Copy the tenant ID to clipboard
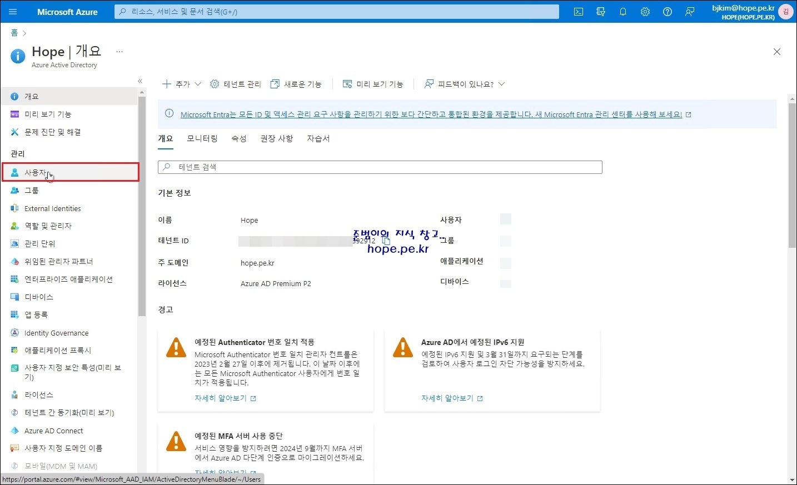Viewport: 797px width, 485px height. (x=386, y=241)
